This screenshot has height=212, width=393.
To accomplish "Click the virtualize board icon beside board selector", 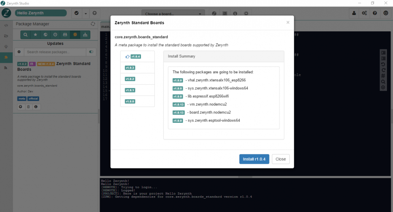I will 214,13.
